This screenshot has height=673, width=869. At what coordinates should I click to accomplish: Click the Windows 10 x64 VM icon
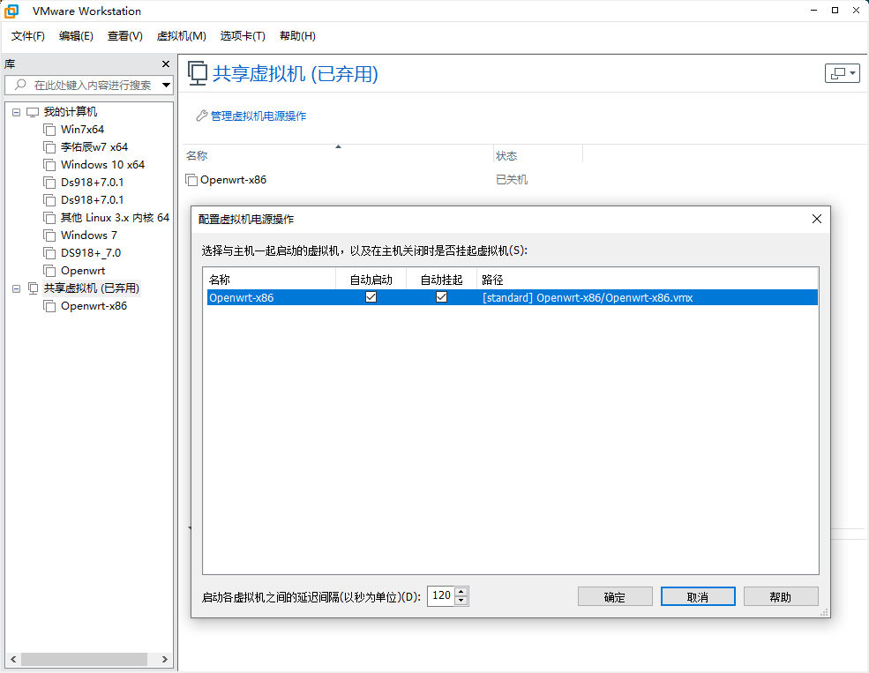pos(50,165)
